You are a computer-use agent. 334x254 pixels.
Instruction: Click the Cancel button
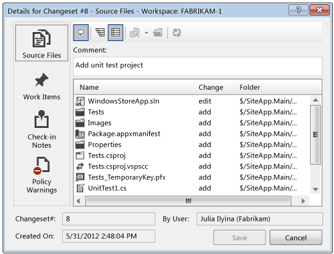coord(296,237)
